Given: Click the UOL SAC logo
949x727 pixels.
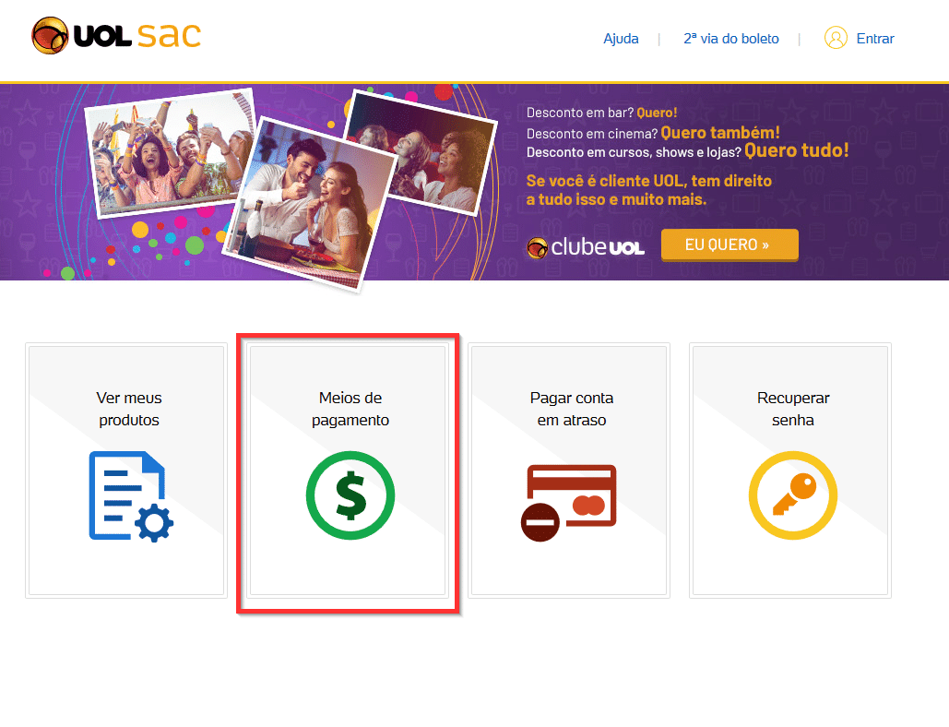Looking at the screenshot, I should coord(116,35).
